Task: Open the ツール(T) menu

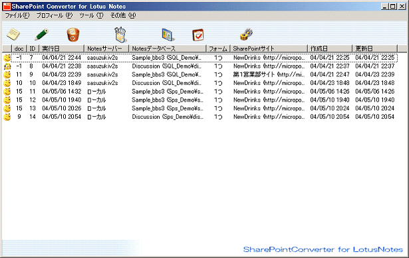Action: [x=91, y=16]
